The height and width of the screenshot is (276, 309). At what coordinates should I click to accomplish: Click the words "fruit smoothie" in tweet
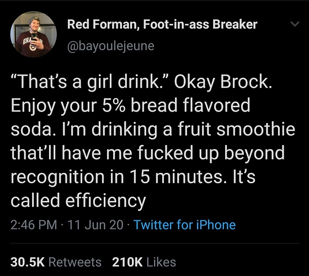click(236, 129)
